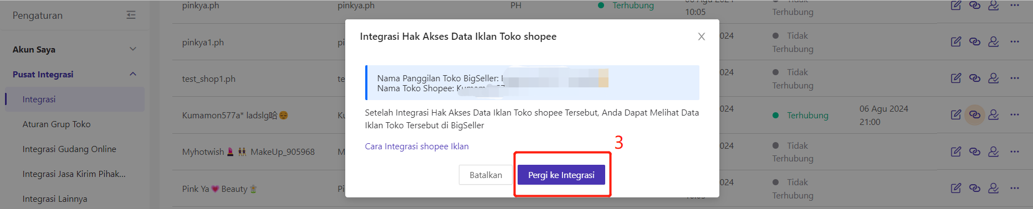
Task: Click user icon in pinkya1.ph row
Action: click(x=994, y=41)
